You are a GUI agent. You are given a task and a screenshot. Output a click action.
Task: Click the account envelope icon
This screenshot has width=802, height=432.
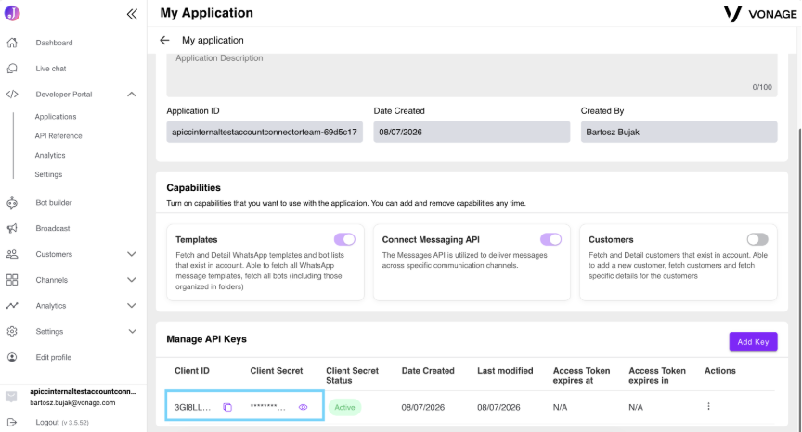(11, 397)
